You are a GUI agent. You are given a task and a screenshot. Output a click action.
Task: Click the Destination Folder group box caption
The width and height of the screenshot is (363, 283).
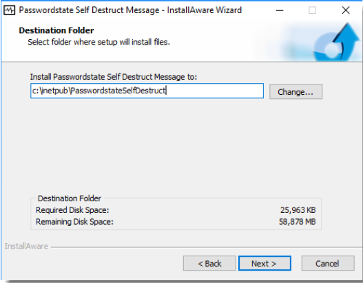[x=70, y=199]
